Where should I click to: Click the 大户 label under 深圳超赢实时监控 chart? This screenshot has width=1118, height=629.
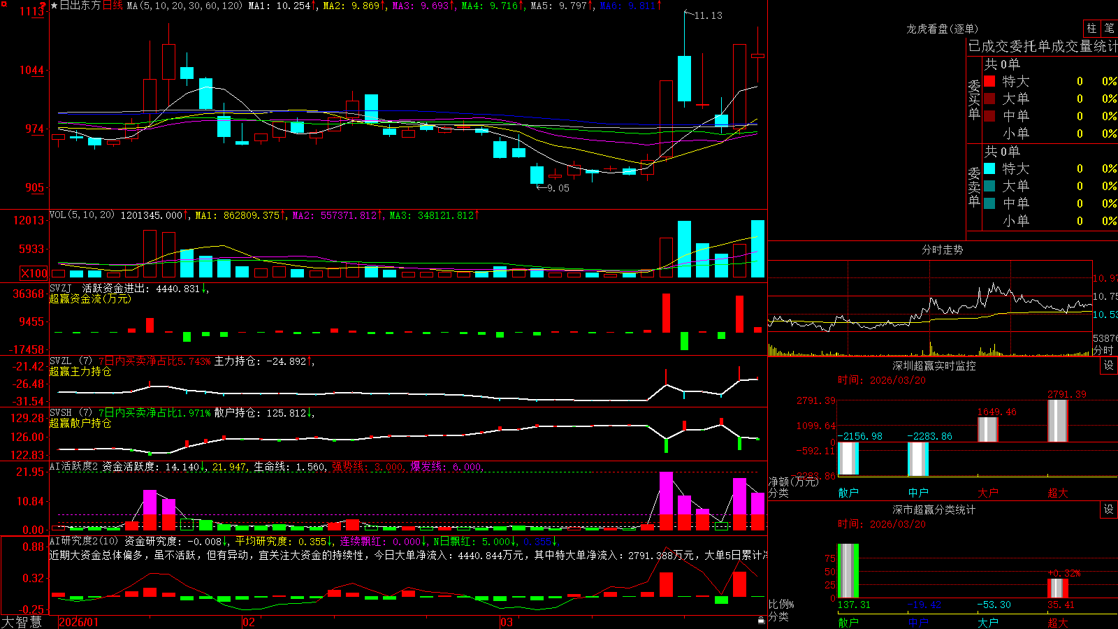(988, 493)
